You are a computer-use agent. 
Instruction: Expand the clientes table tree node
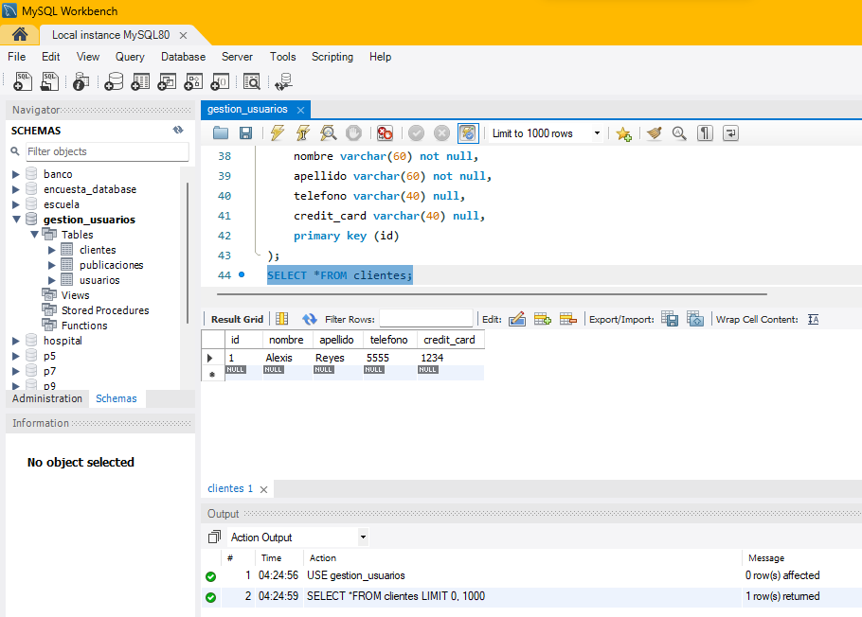(52, 250)
